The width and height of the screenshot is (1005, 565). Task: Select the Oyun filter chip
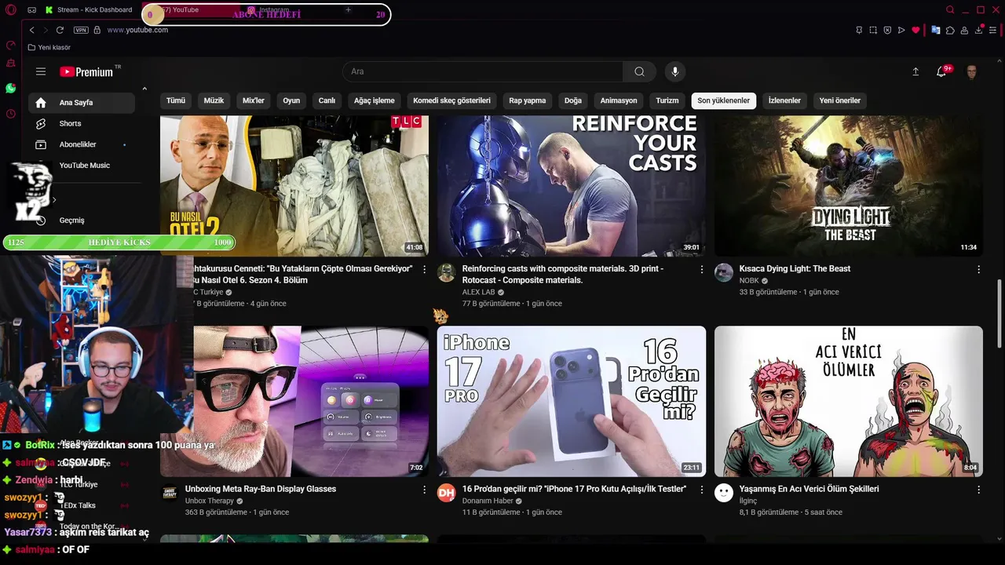(291, 100)
